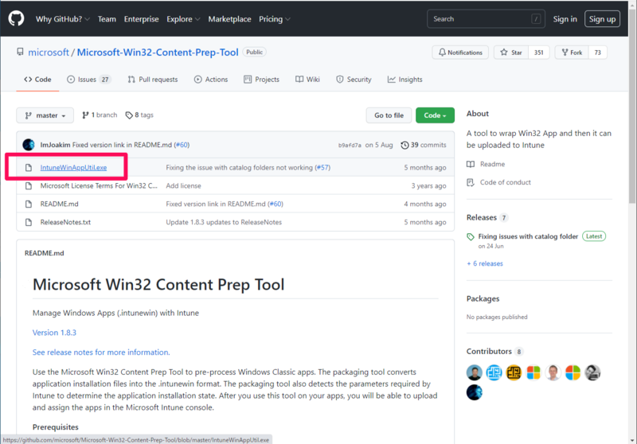Image resolution: width=637 pixels, height=444 pixels.
Task: Click the file icon beside README.md
Action: [29, 204]
